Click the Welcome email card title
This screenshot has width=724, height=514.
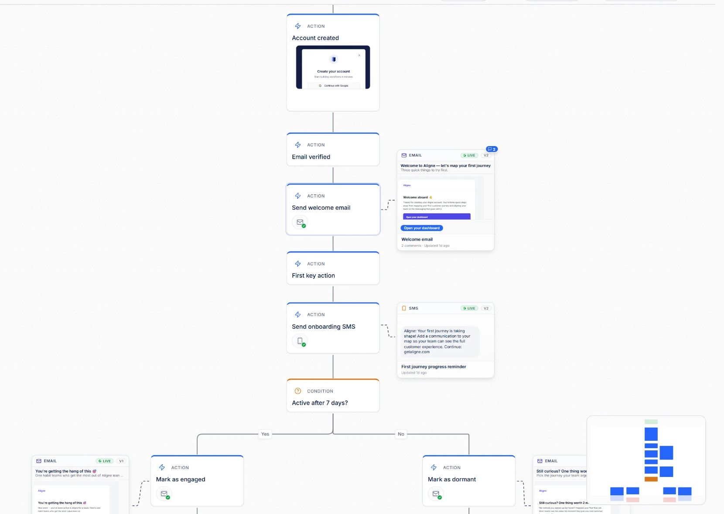[417, 239]
